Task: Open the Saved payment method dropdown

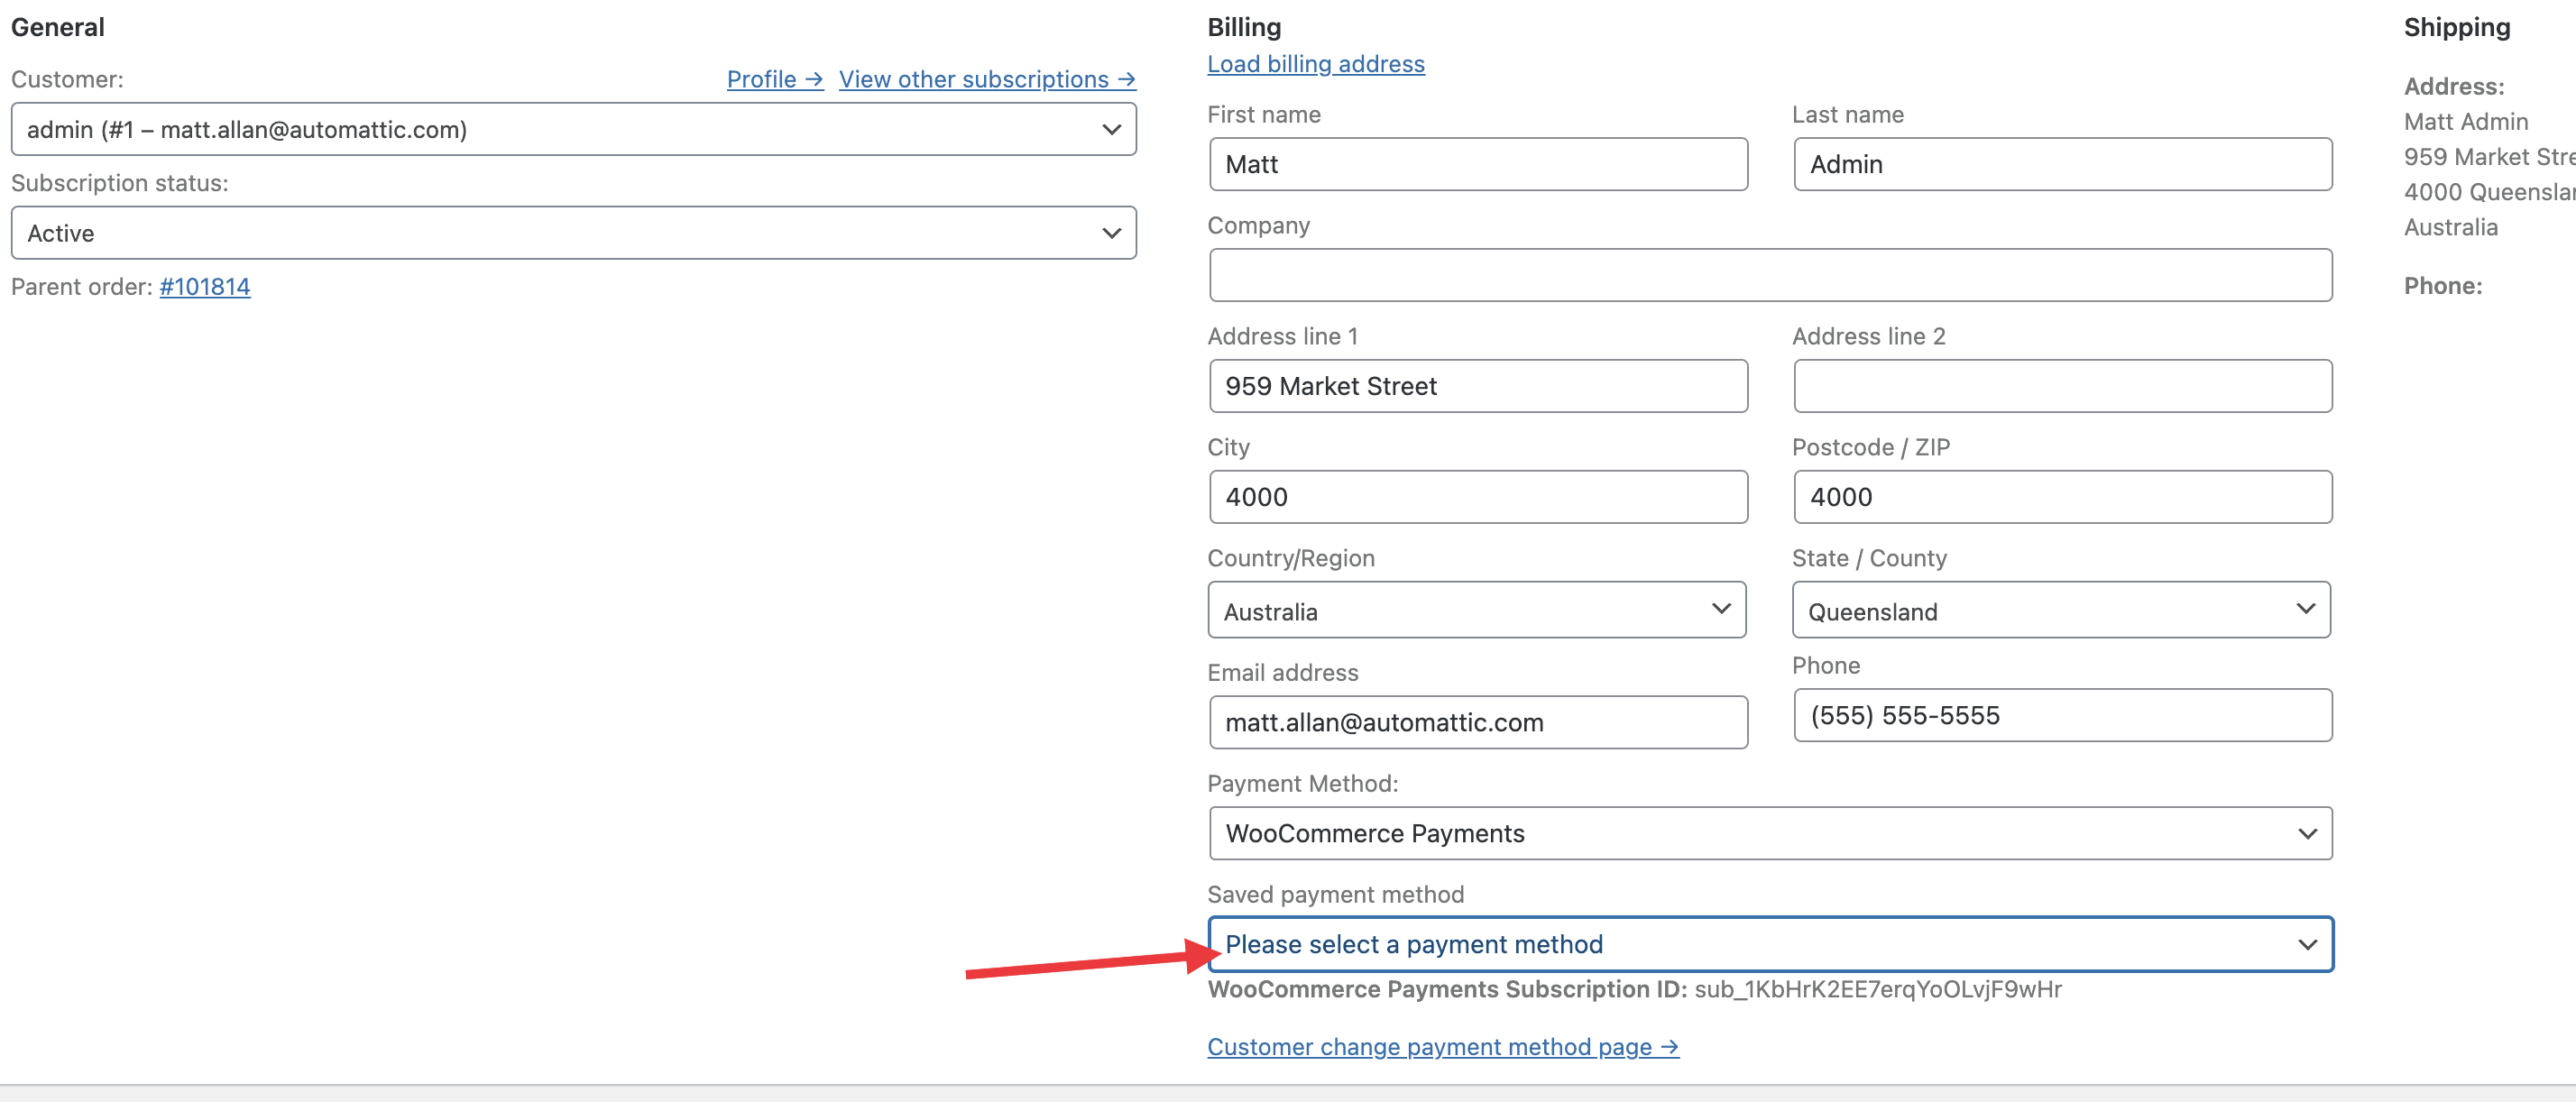Action: tap(1769, 943)
